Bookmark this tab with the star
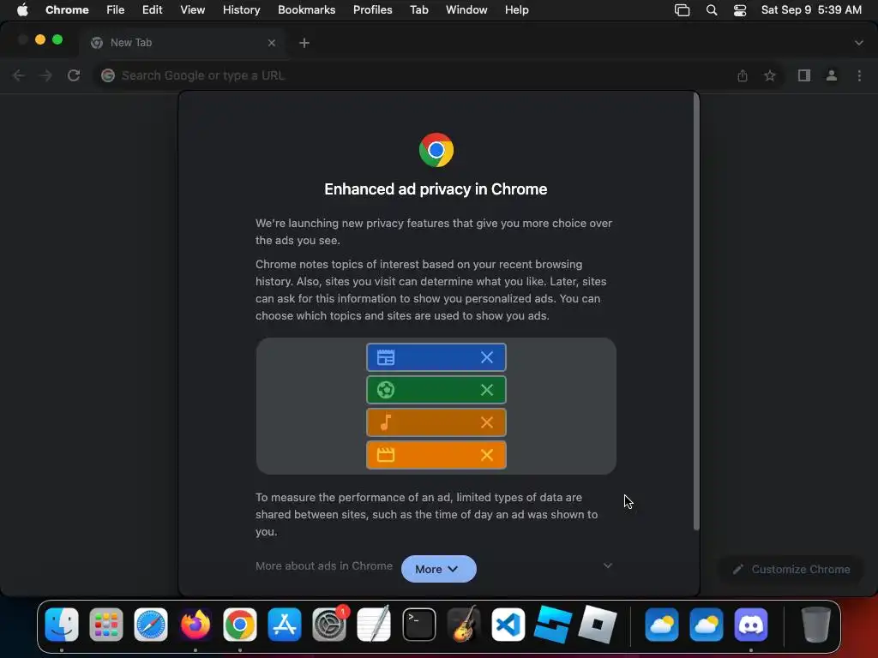 (x=770, y=75)
